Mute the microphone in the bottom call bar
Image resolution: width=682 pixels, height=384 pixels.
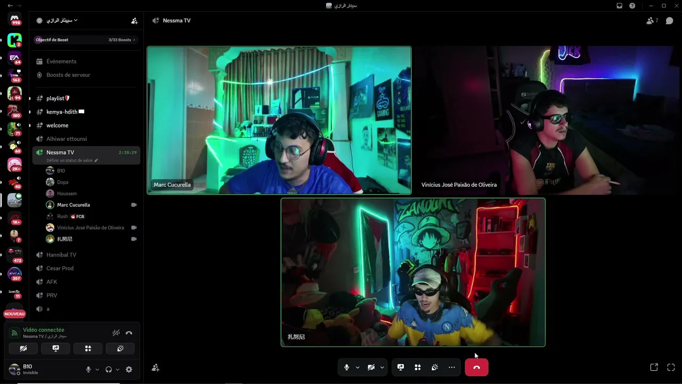346,367
